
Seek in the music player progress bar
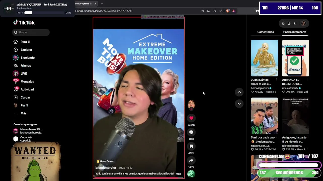tap(44, 13)
